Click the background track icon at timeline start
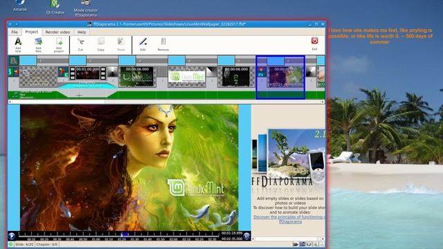 14,60
